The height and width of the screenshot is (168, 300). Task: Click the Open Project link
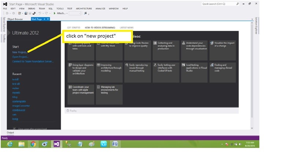(x=20, y=57)
